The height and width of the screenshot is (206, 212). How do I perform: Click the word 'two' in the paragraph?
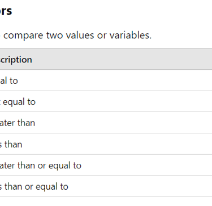[x=54, y=35]
